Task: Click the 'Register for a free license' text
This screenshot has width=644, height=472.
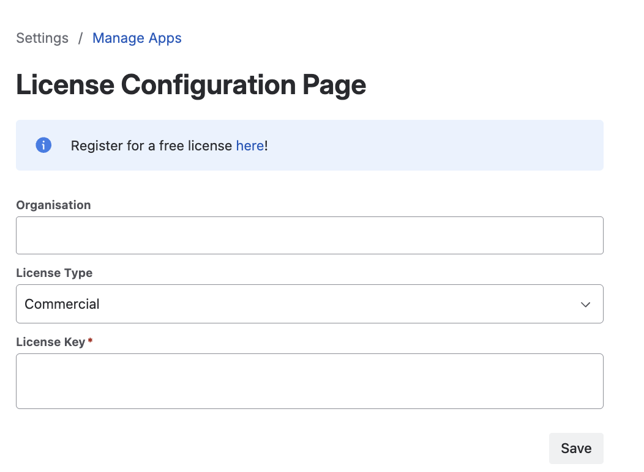Action: [x=151, y=146]
